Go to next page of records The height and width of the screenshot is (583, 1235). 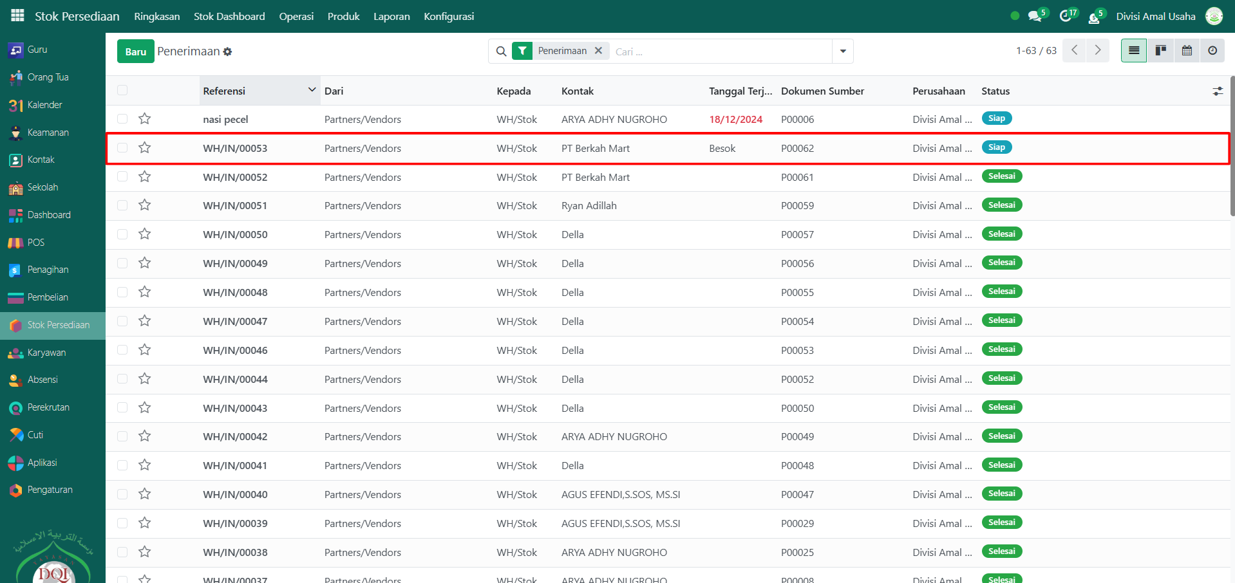coord(1098,51)
